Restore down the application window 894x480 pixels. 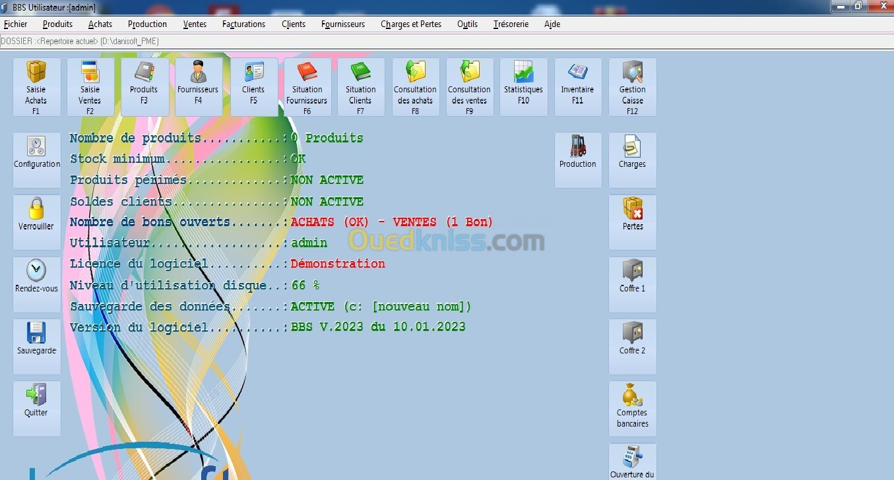[x=858, y=6]
